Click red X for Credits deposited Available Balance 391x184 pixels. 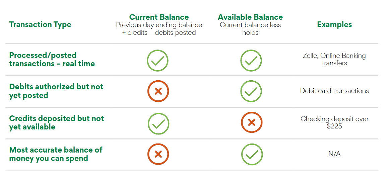(x=251, y=123)
